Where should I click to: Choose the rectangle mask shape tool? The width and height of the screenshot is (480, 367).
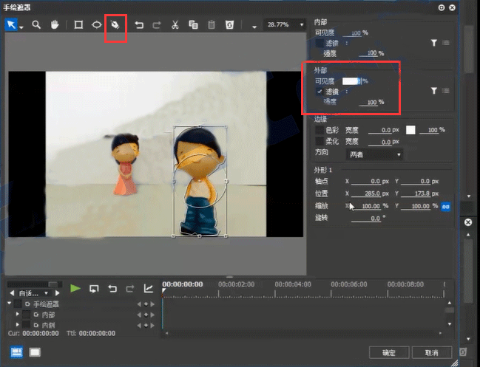click(78, 24)
